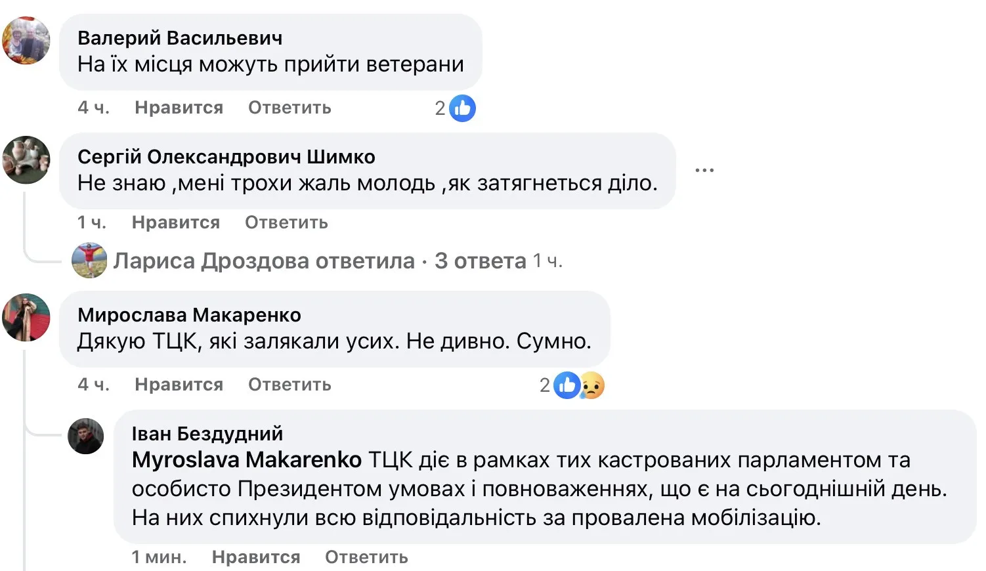Click Ответить under Сергій's comment

tap(286, 222)
